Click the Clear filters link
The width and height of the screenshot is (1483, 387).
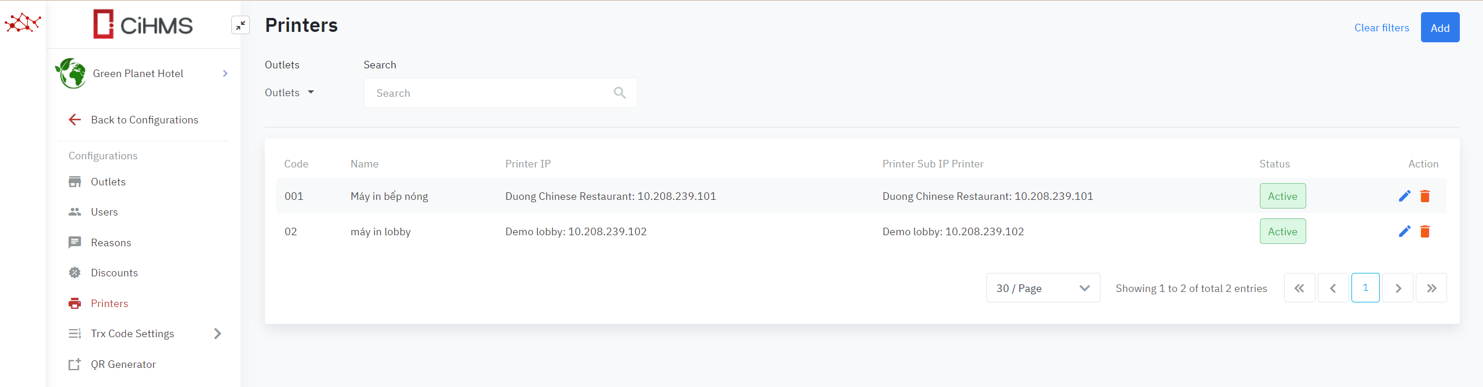(1381, 28)
